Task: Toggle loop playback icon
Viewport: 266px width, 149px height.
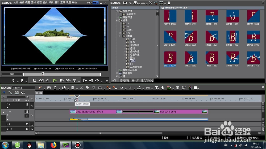Action: click(74, 81)
